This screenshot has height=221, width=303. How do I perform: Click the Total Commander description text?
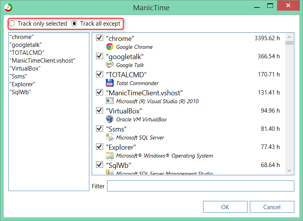click(137, 83)
